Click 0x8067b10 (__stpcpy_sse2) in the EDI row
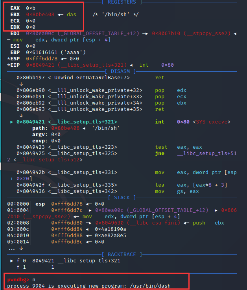The height and width of the screenshot is (290, 247). pyautogui.click(x=191, y=34)
